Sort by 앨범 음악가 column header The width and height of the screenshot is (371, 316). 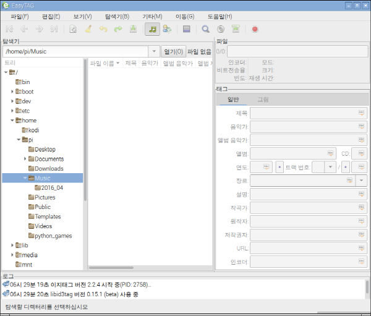(x=178, y=63)
